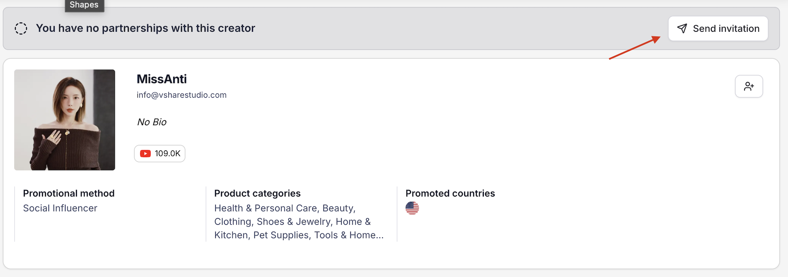788x277 pixels.
Task: Click the MissAnti creator name
Action: tap(161, 79)
